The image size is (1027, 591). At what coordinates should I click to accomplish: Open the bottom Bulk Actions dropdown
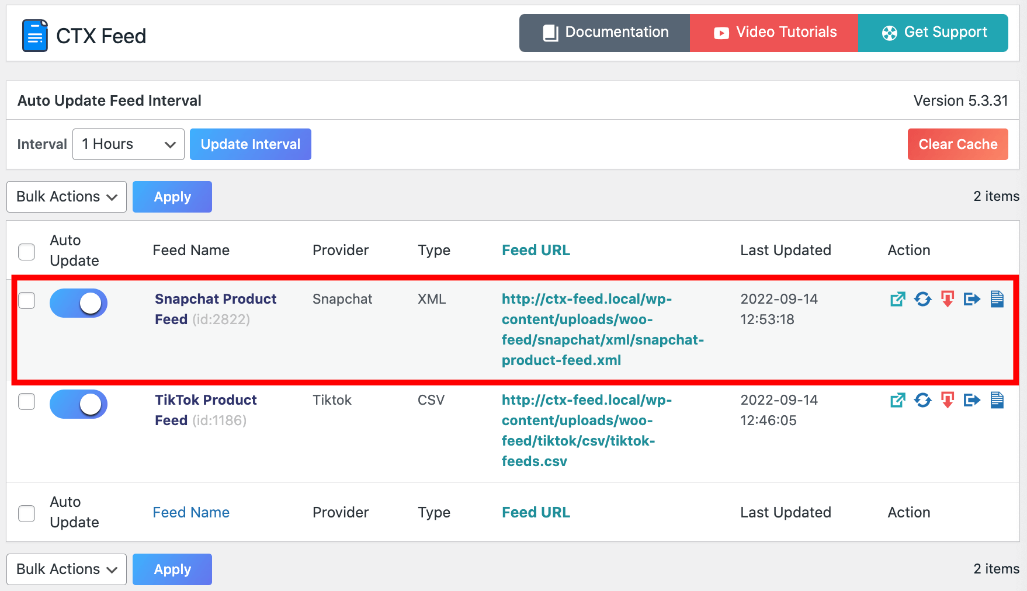pyautogui.click(x=66, y=569)
